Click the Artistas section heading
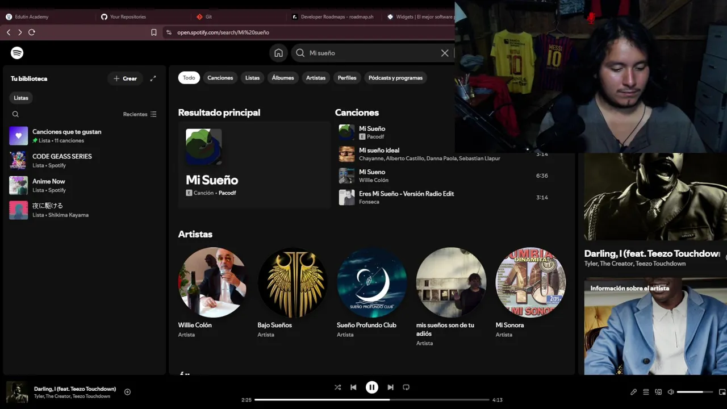Viewport: 727px width, 409px height. 195,234
